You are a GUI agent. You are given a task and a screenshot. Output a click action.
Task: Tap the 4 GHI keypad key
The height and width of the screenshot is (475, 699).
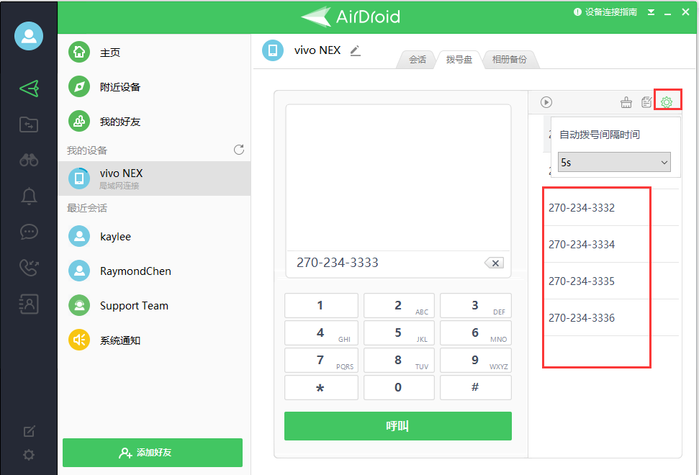pos(321,332)
